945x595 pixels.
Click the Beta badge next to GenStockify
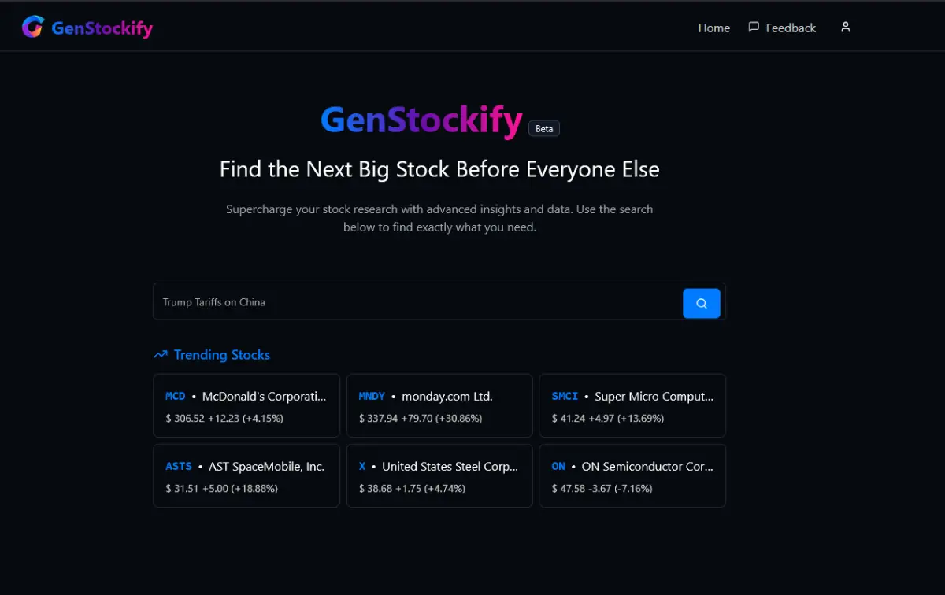(x=544, y=128)
